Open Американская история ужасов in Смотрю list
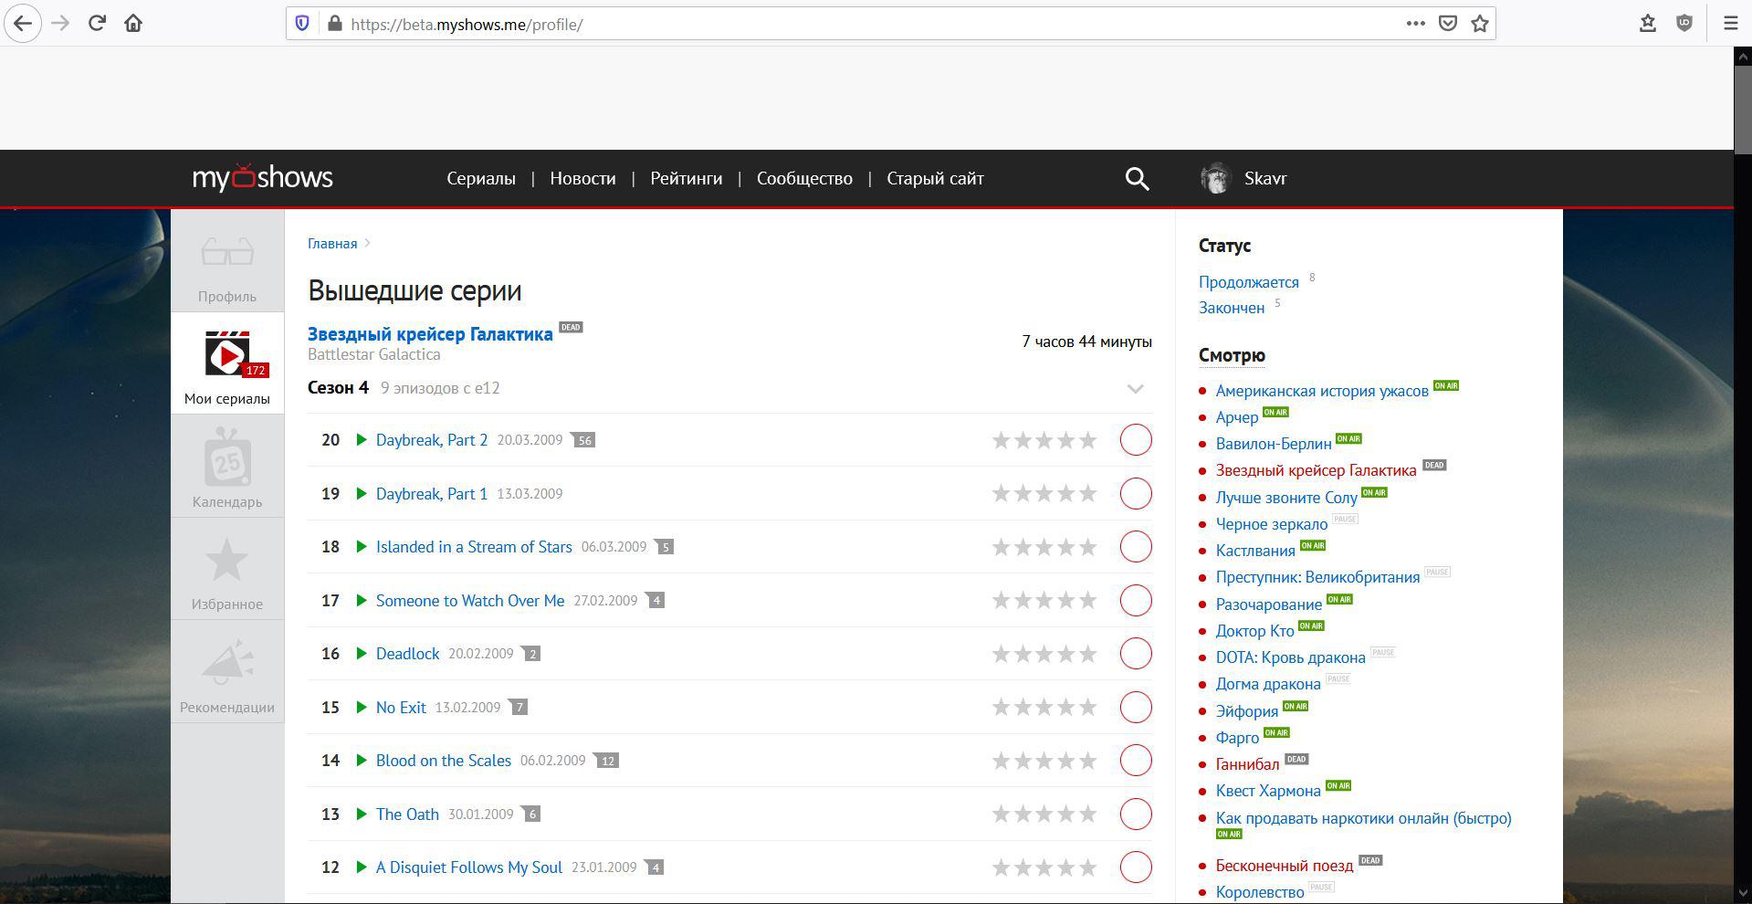Screen dimensions: 1752x904 click(x=1322, y=391)
